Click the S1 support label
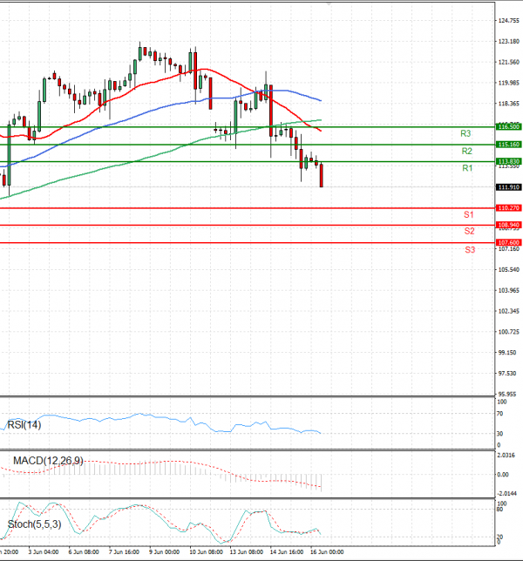Screen dimensions: 523x561 [469, 214]
